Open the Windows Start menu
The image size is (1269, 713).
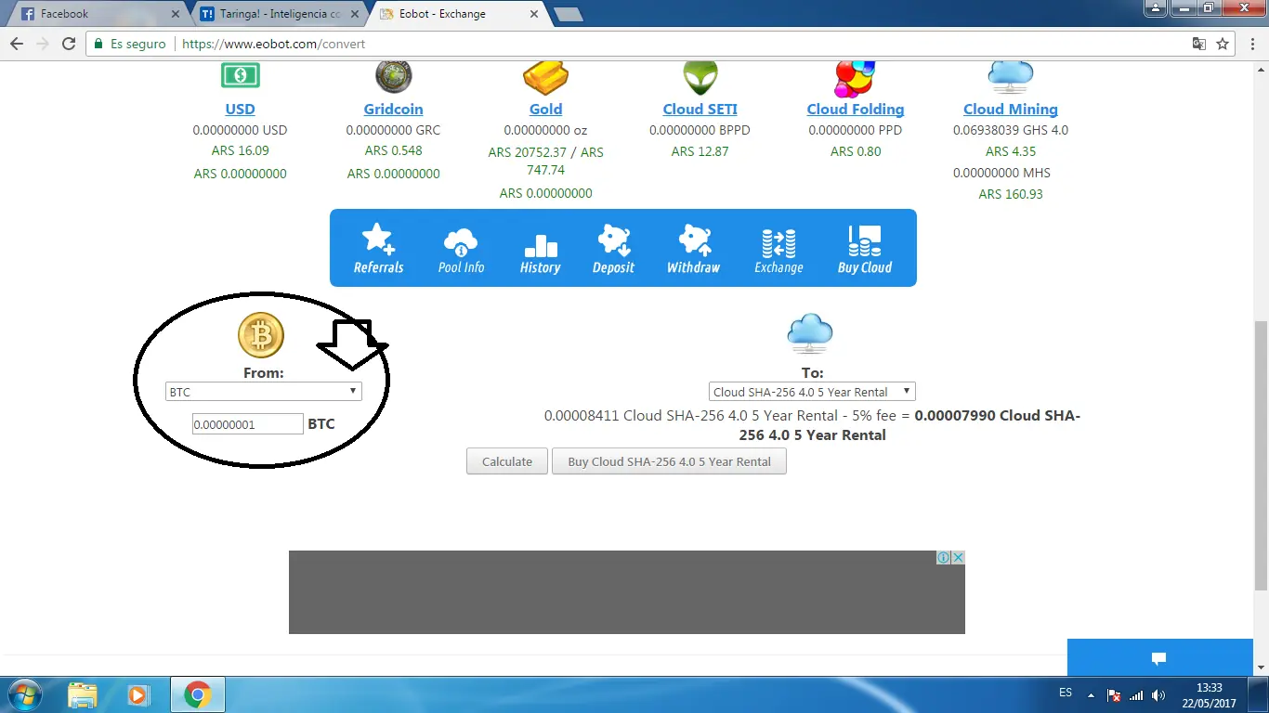pyautogui.click(x=24, y=694)
